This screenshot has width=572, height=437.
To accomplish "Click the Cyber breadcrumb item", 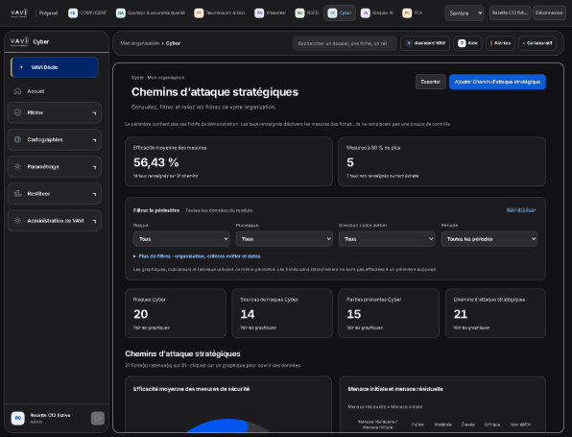I will pos(173,43).
